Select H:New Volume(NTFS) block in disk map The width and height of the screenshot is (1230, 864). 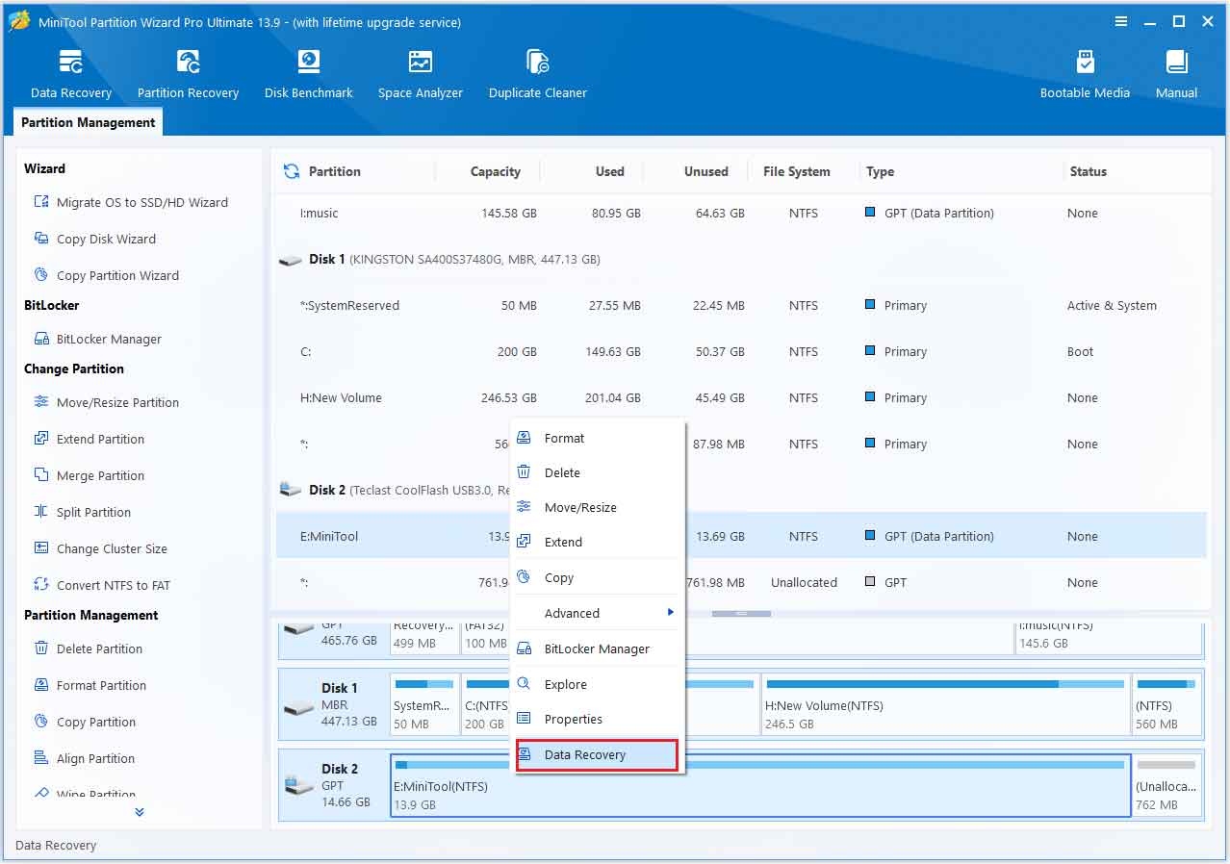pyautogui.click(x=944, y=704)
